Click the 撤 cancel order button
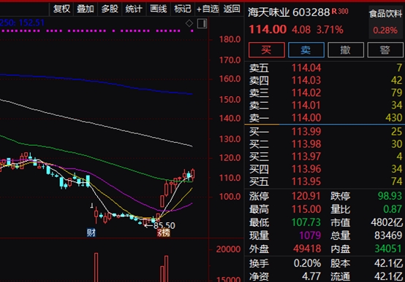The image size is (405, 282). [x=346, y=50]
